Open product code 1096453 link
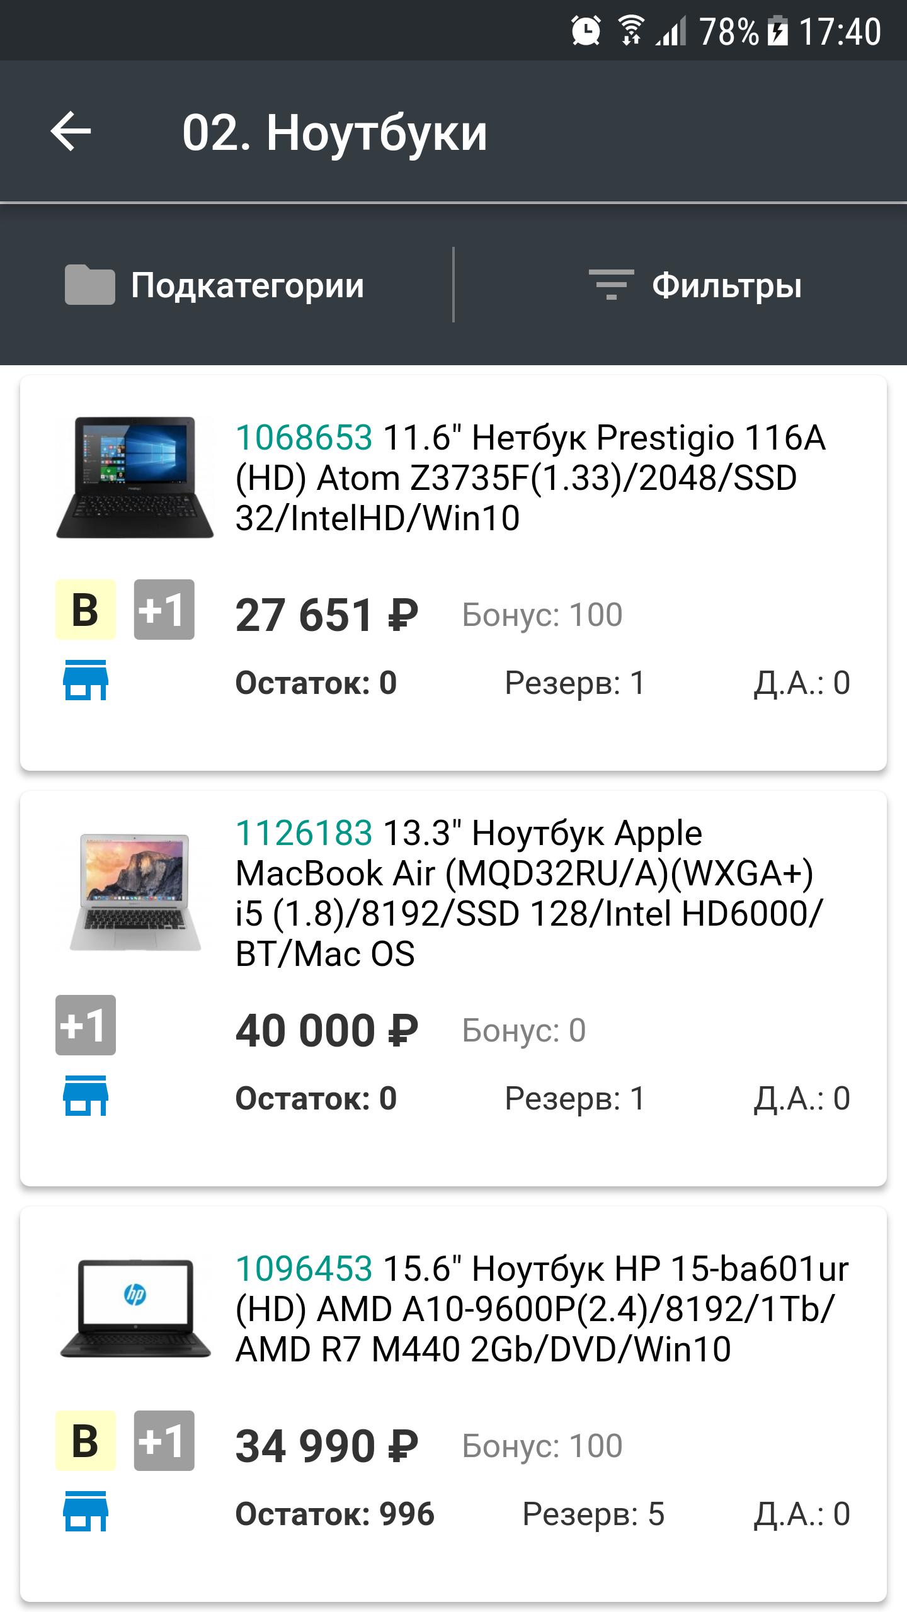Viewport: 907px width, 1612px height. click(304, 1269)
